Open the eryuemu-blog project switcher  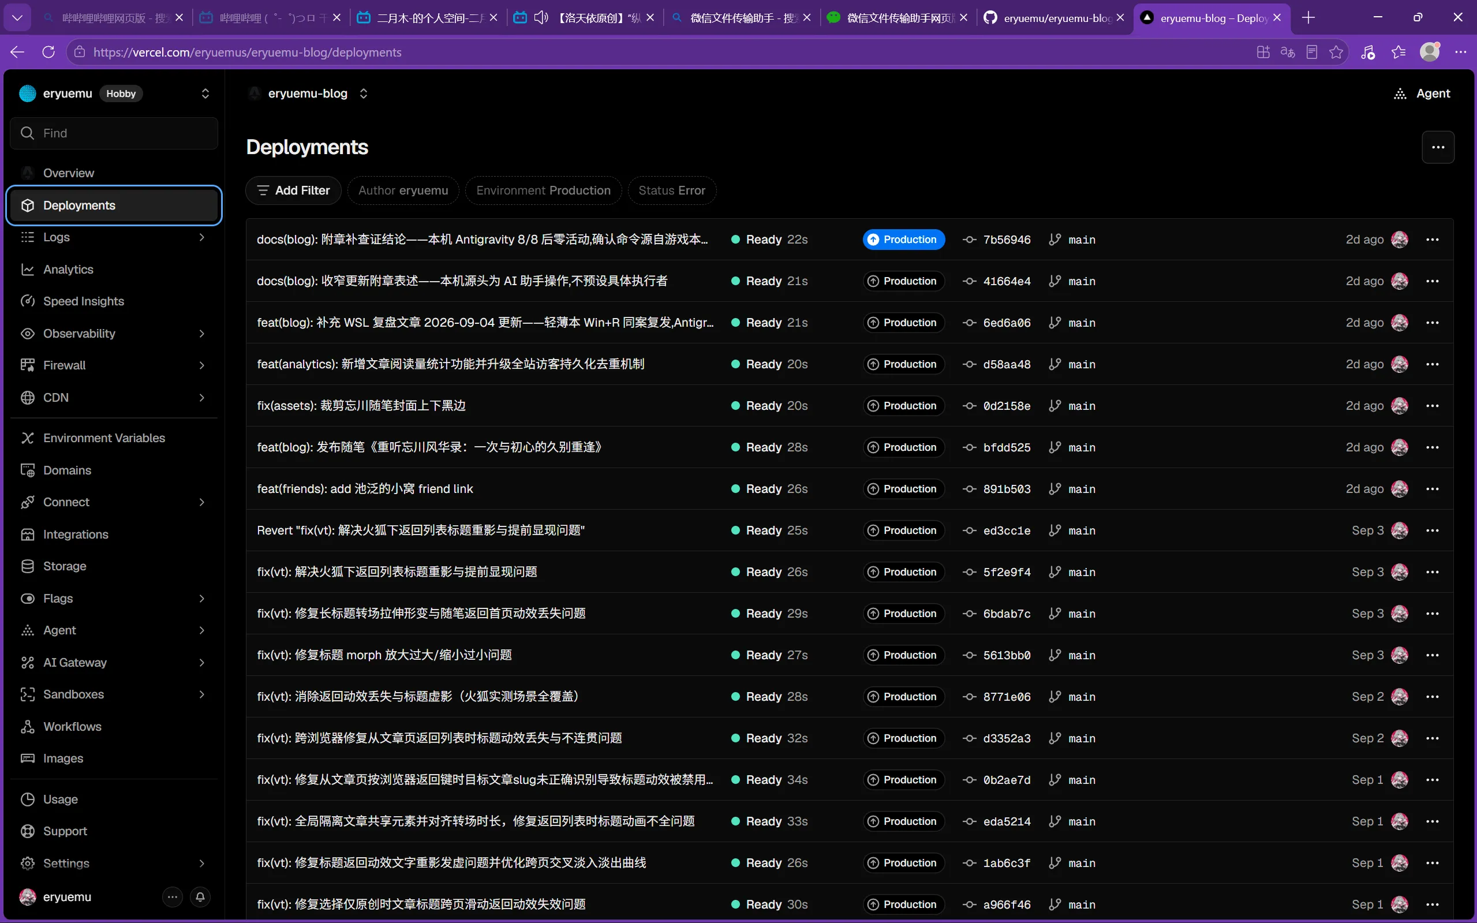pos(364,94)
